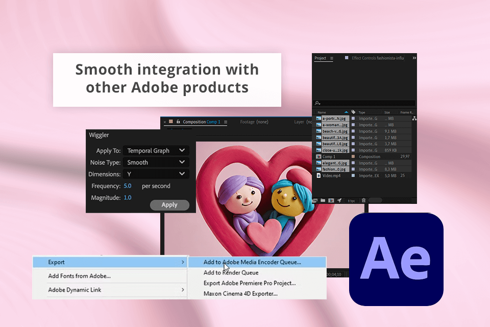Image resolution: width=490 pixels, height=327 pixels.
Task: Click the image icon of beach-v...G.jpg
Action: [318, 131]
